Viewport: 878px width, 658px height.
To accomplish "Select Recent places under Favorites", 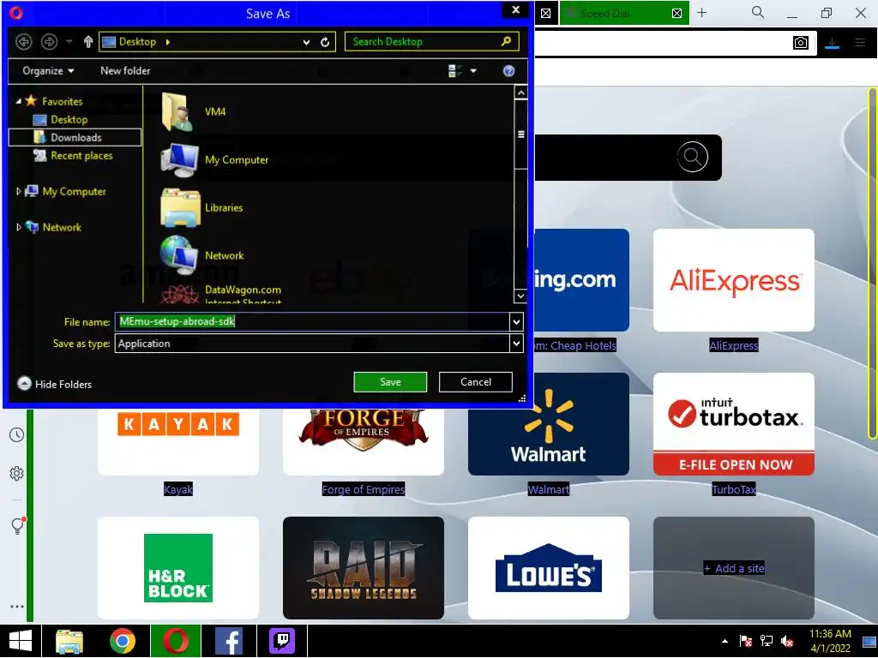I will point(81,155).
